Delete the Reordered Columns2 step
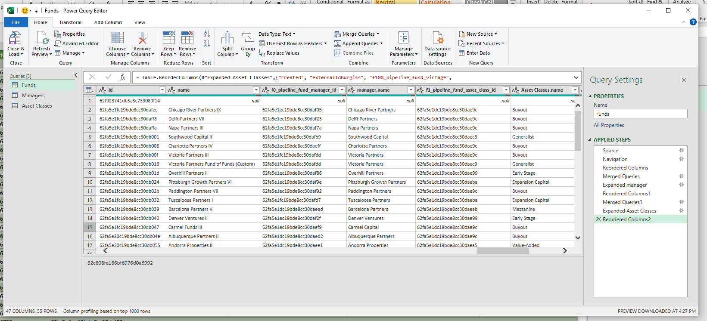This screenshot has height=321, width=707. [x=598, y=219]
